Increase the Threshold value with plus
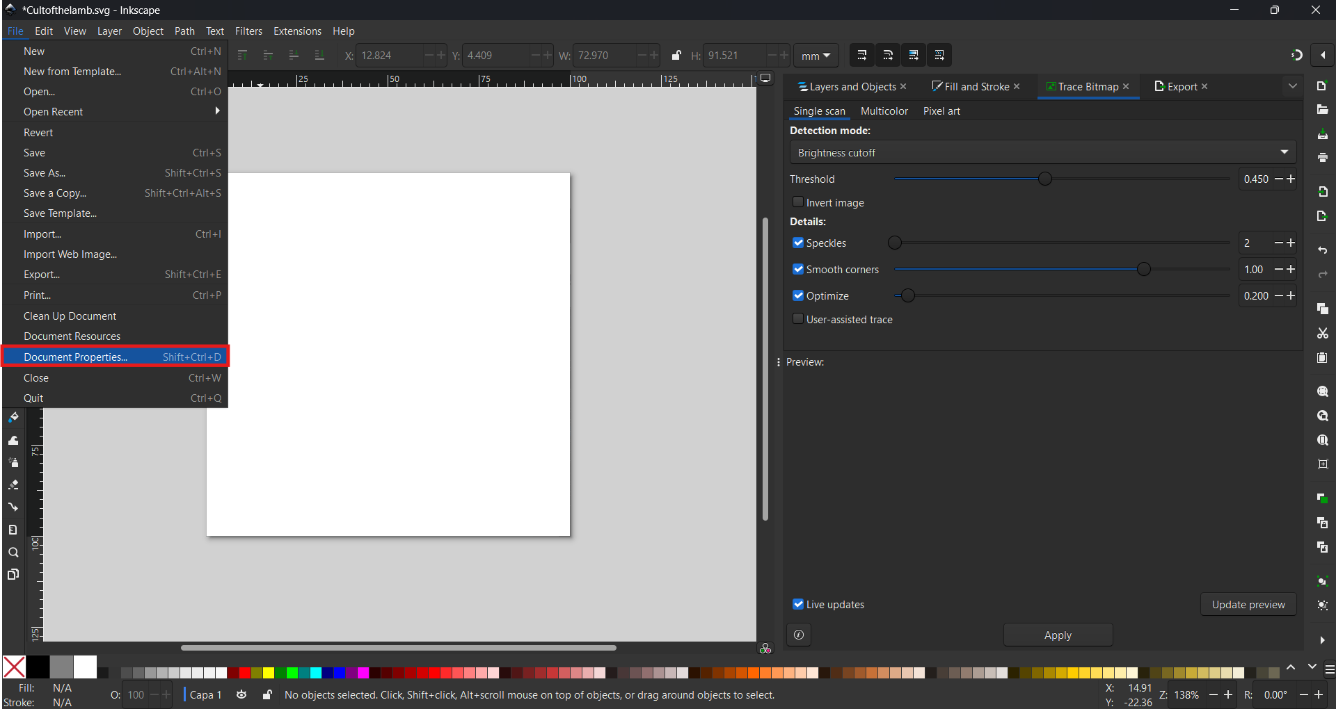Screen dimensions: 1336x709 [x=1291, y=179]
